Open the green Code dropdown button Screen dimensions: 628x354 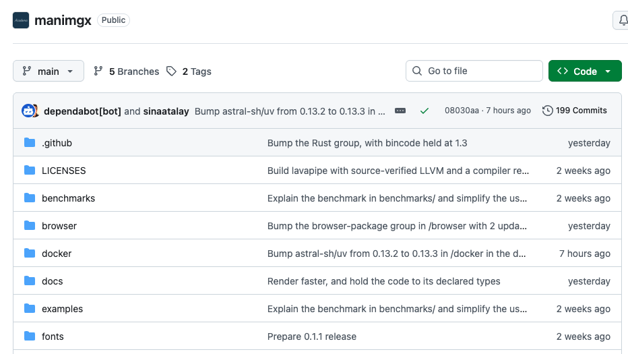tap(585, 71)
